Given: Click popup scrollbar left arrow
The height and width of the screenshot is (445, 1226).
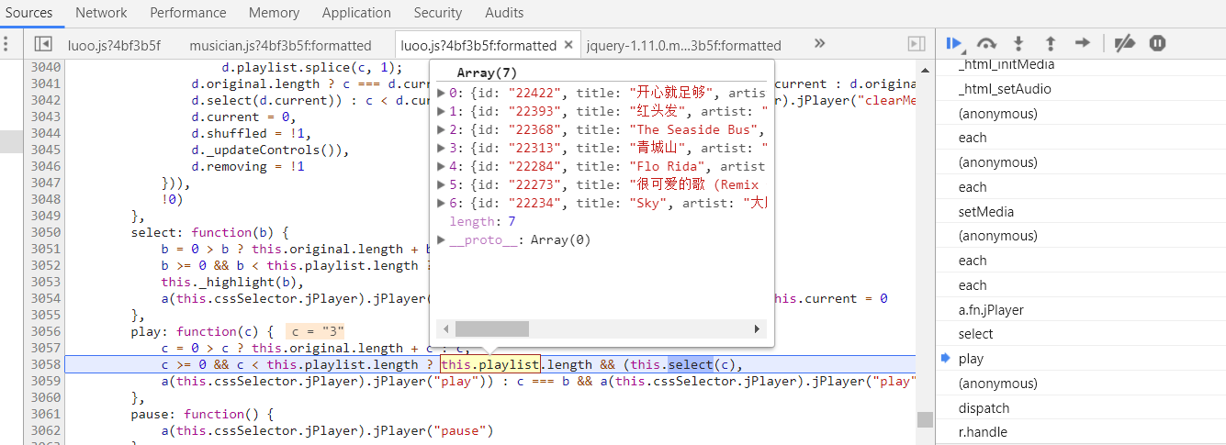Looking at the screenshot, I should (445, 328).
